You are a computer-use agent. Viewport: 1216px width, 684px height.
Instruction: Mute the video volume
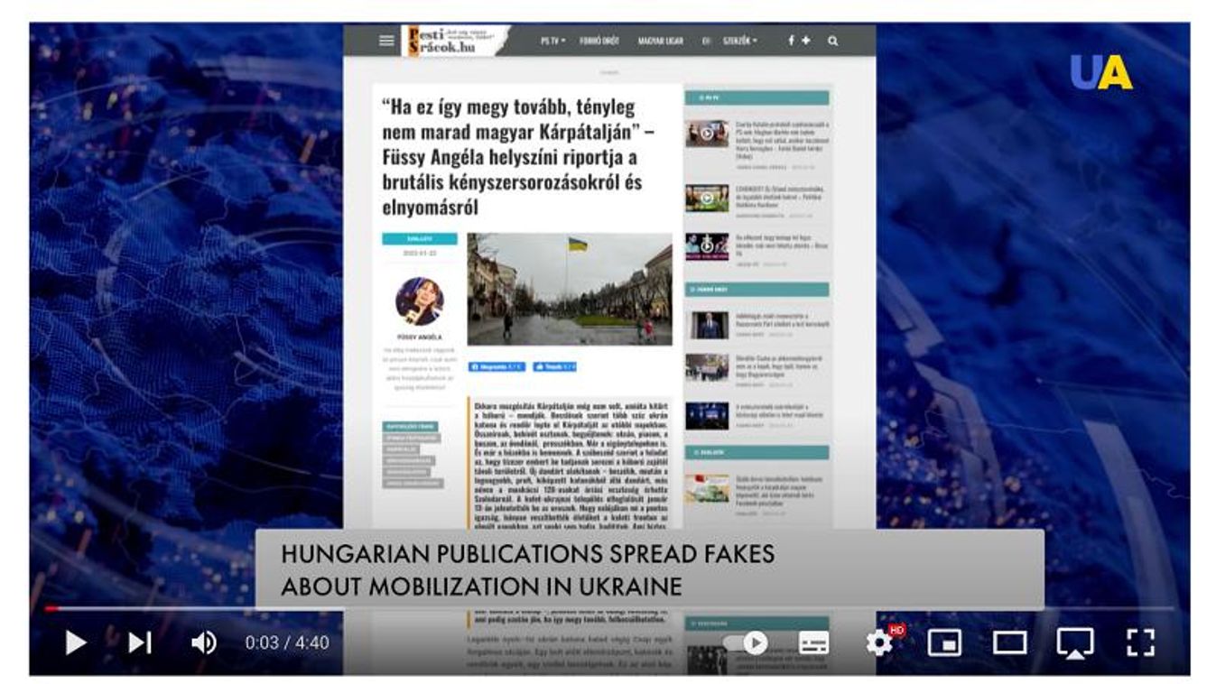203,642
